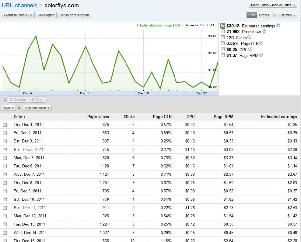Switch to the Events view tab

click(264, 15)
